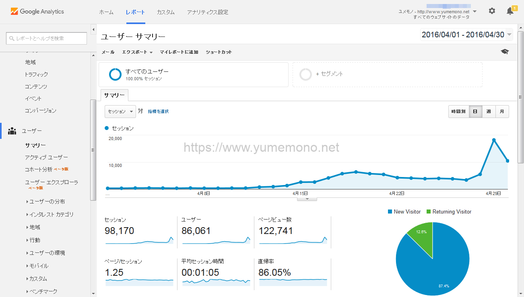Click the add セグメント circle icon
524x297 pixels.
306,74
